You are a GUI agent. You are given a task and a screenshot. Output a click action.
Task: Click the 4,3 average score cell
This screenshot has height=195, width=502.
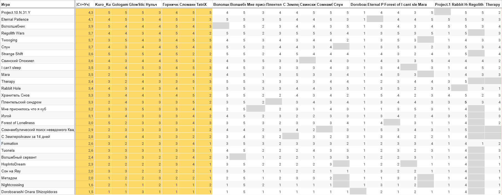pos(85,12)
